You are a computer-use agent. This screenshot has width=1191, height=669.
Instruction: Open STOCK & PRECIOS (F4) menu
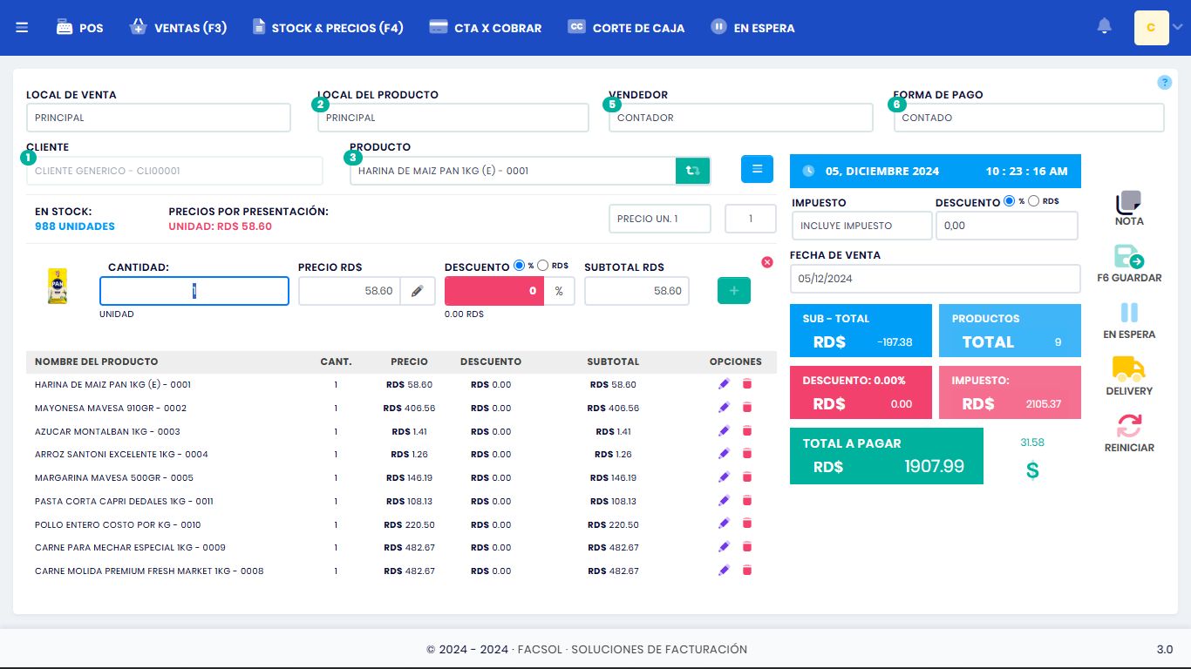pos(328,28)
